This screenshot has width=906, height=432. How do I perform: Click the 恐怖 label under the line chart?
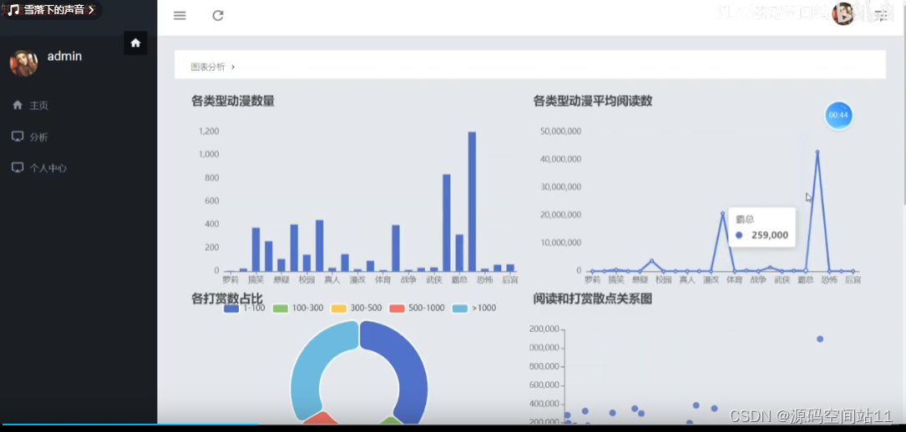tap(829, 279)
